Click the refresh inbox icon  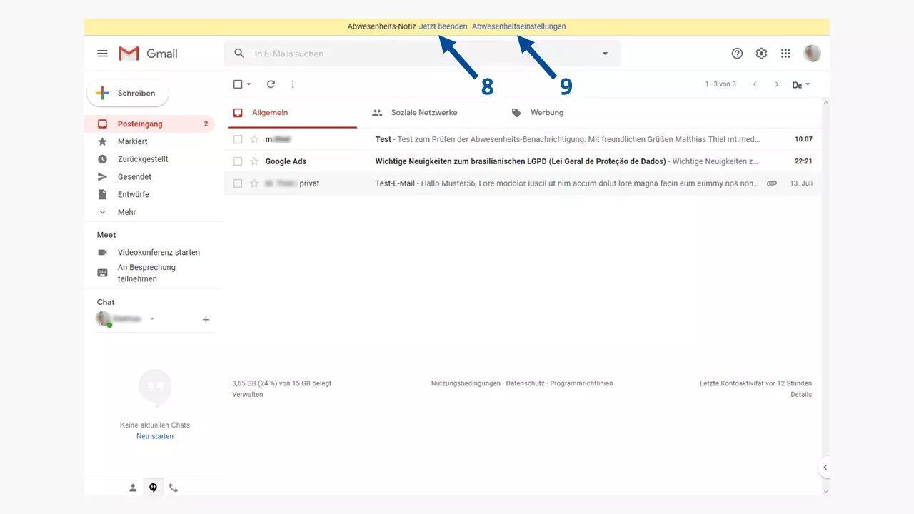click(271, 84)
